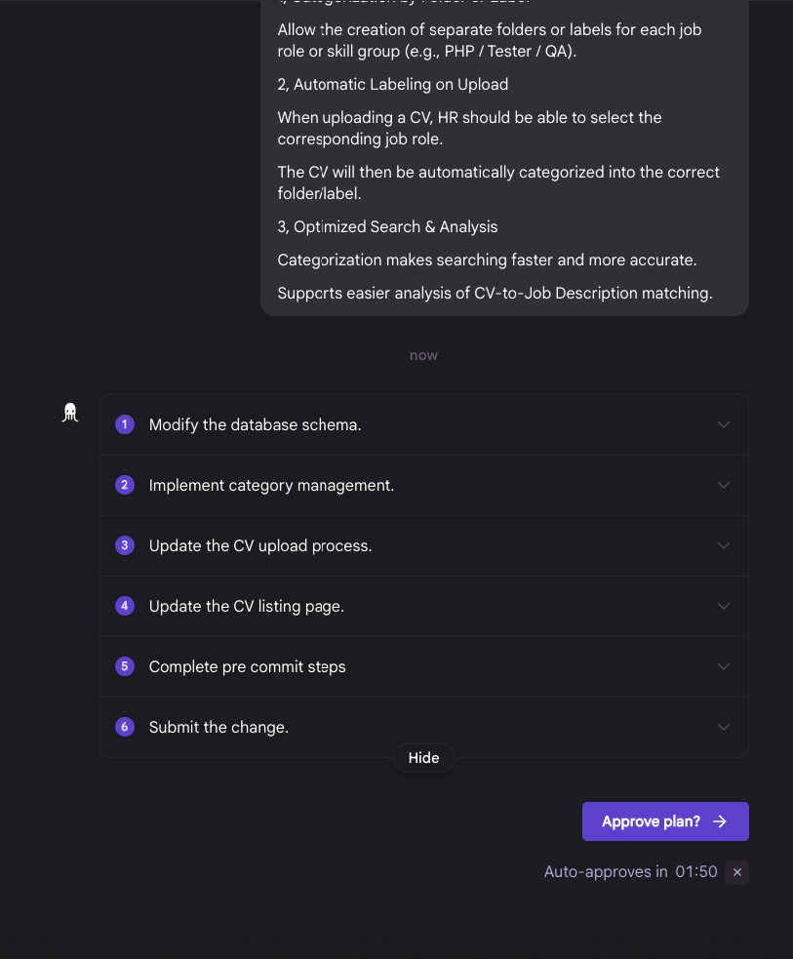Screen dimensions: 793x959
Task: Expand the "Implement category management" chevron
Action: (x=724, y=485)
